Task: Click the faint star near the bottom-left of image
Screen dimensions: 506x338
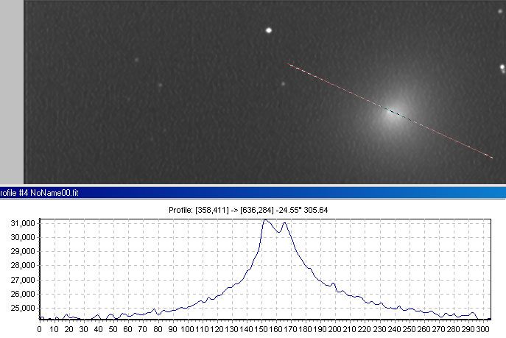Action: (151, 138)
